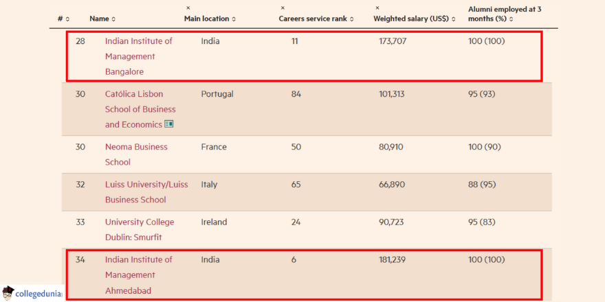Click careers service rank 84
Viewport: 605px width, 302px height.
296,95
